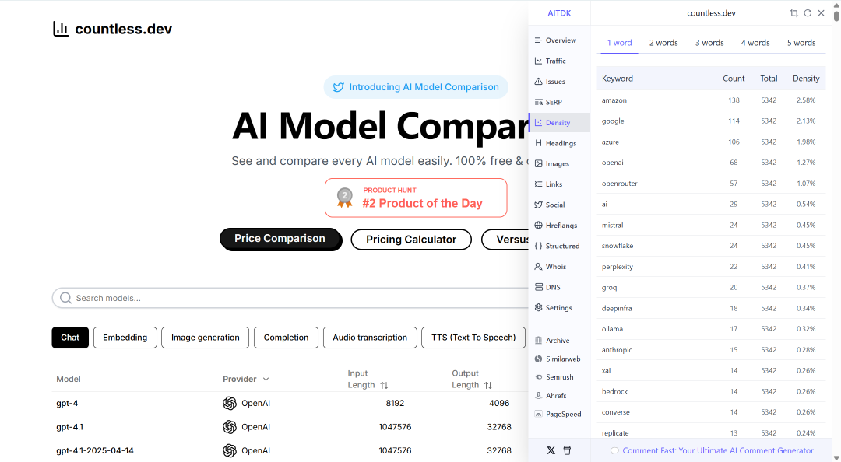
Task: Click the Search models input field
Action: (290, 298)
